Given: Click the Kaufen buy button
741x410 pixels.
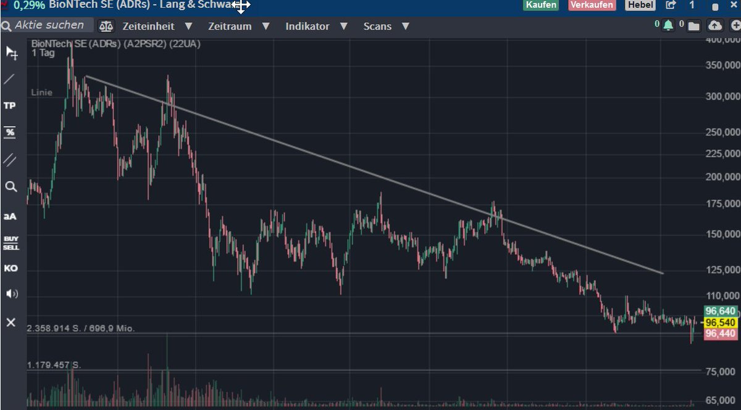Looking at the screenshot, I should point(541,5).
